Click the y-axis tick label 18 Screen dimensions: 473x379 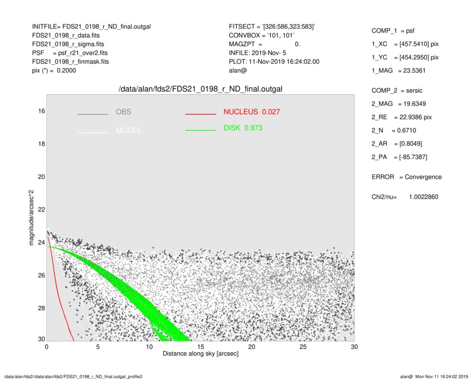pos(42,144)
